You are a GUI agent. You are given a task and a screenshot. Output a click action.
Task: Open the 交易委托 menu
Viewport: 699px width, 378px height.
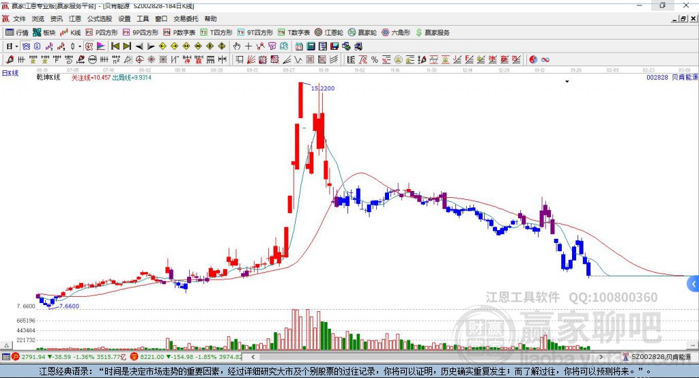(x=186, y=18)
